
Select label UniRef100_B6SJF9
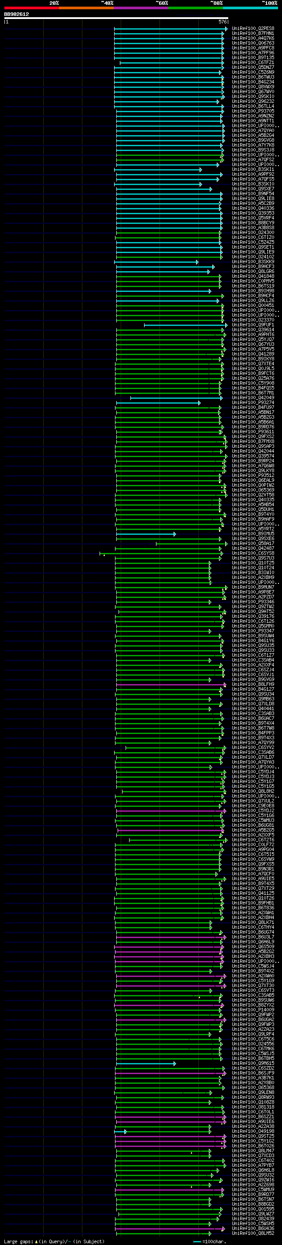click(253, 1074)
